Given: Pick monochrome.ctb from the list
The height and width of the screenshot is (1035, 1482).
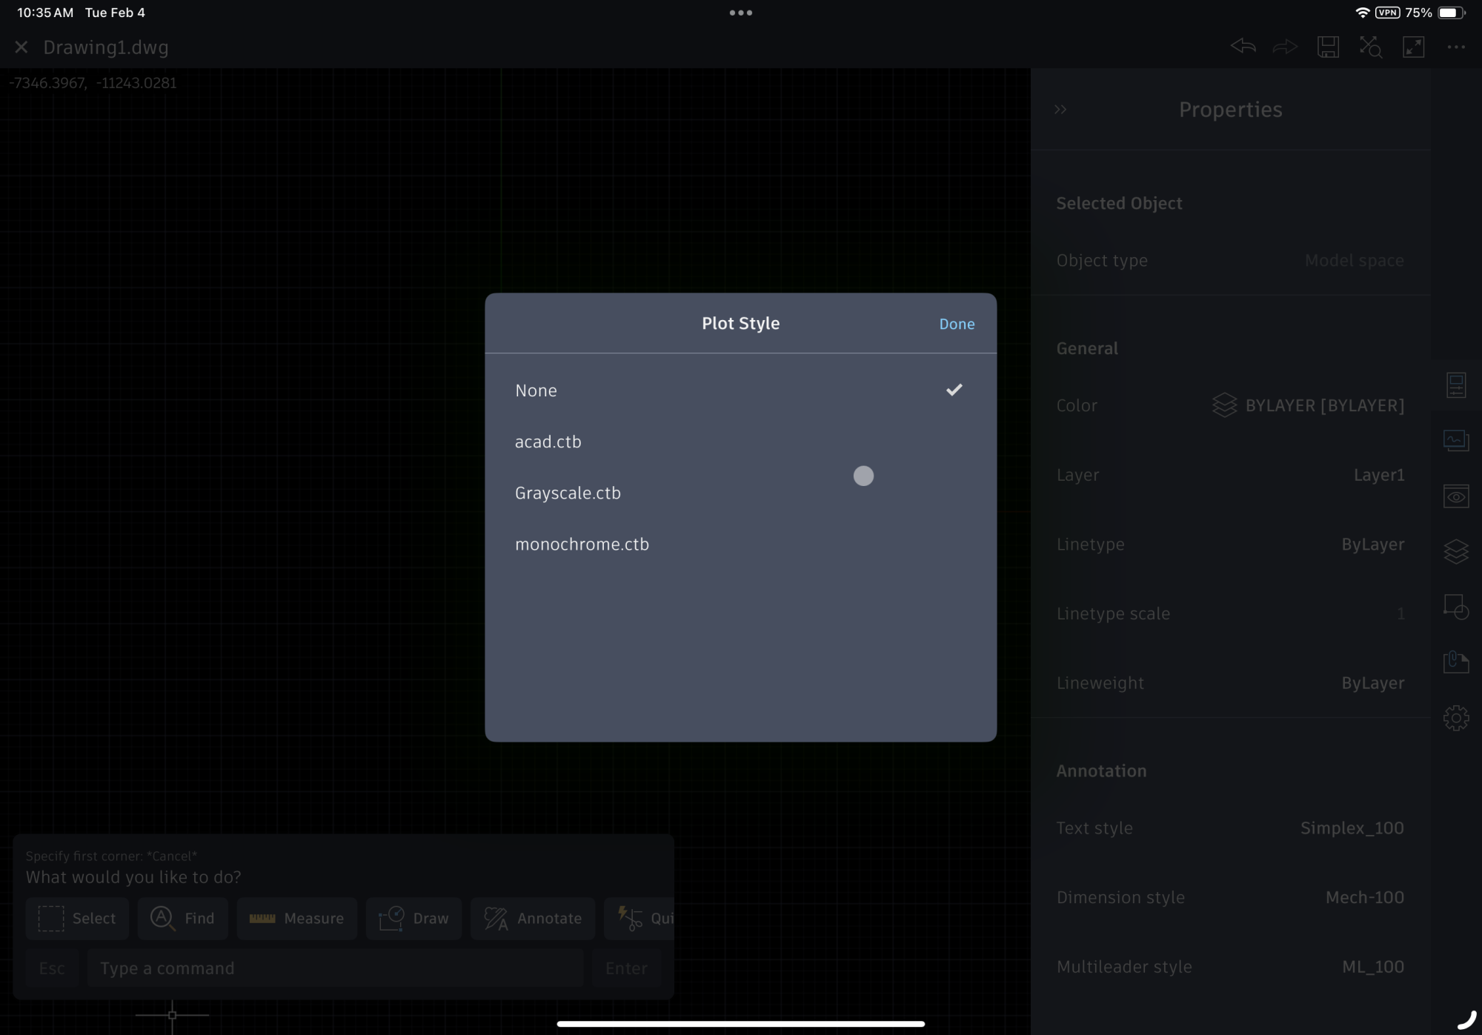Looking at the screenshot, I should 740,544.
